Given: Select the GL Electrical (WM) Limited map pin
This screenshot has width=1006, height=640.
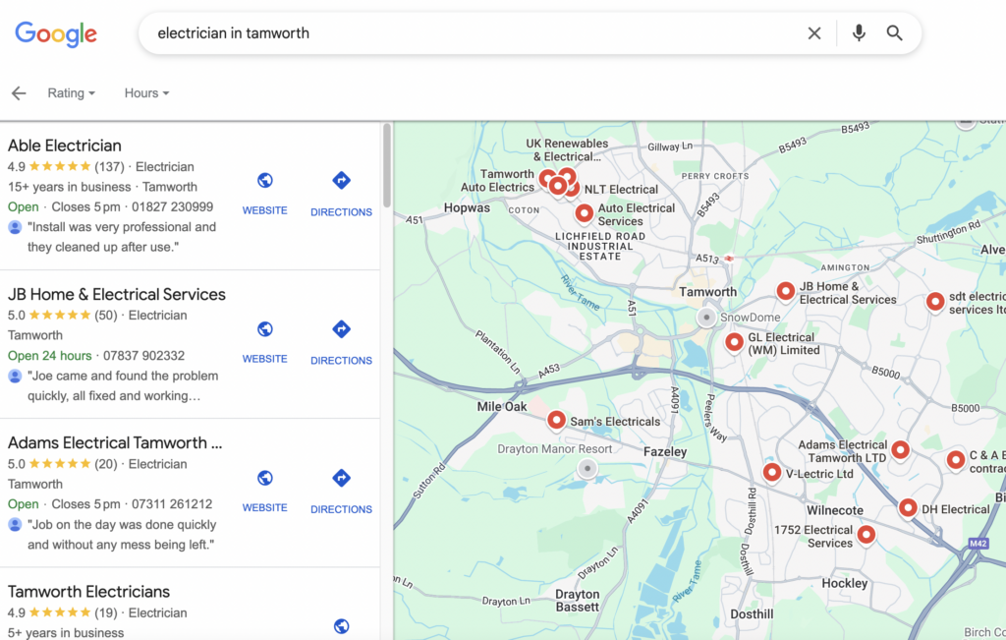Looking at the screenshot, I should pos(734,341).
